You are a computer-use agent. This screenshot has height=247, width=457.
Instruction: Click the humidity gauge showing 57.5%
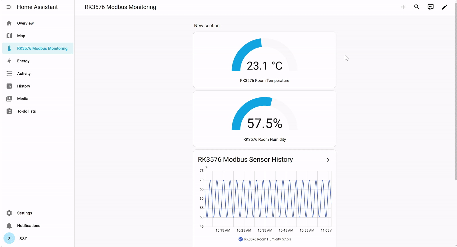tap(264, 114)
